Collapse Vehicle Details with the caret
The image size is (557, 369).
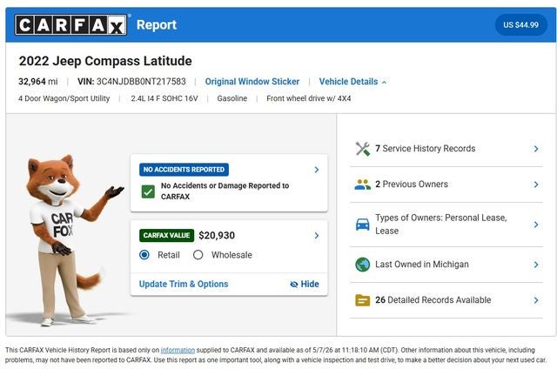[384, 82]
